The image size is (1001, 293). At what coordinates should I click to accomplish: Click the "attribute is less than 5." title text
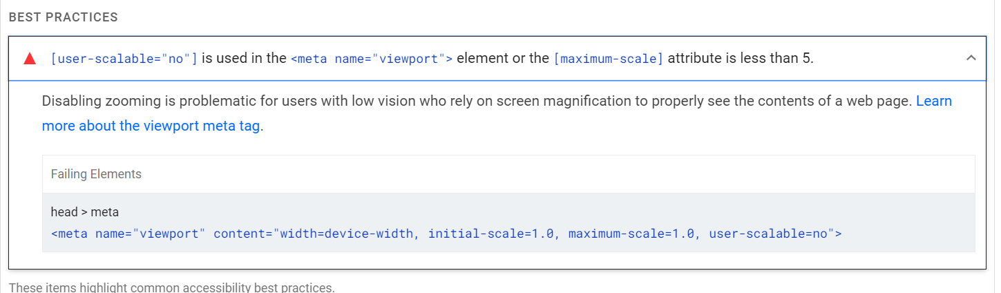click(741, 59)
